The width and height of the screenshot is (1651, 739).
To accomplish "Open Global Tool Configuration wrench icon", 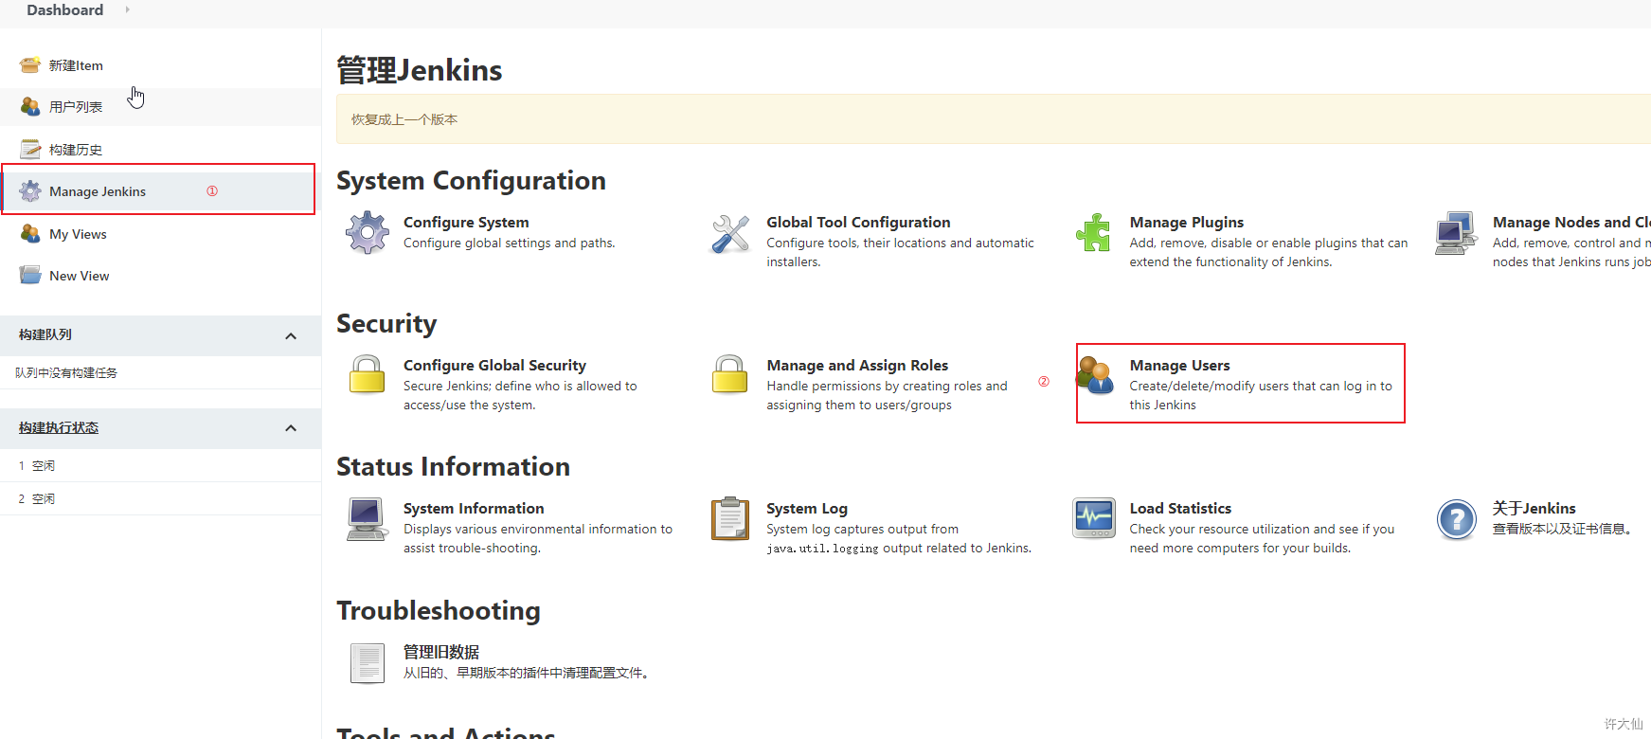I will click(730, 233).
